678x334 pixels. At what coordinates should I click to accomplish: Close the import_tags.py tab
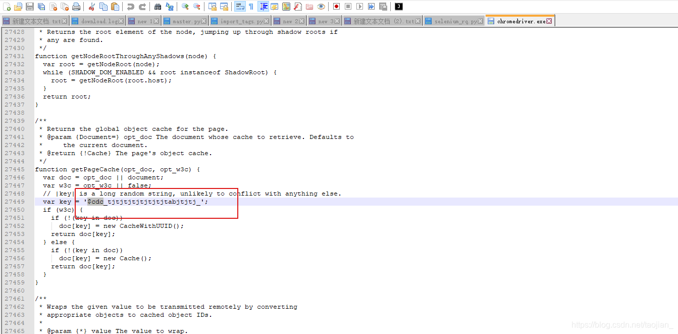pyautogui.click(x=268, y=21)
